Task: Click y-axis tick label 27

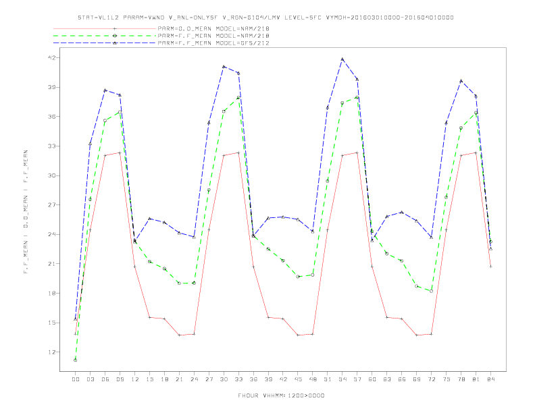Action: pos(51,204)
